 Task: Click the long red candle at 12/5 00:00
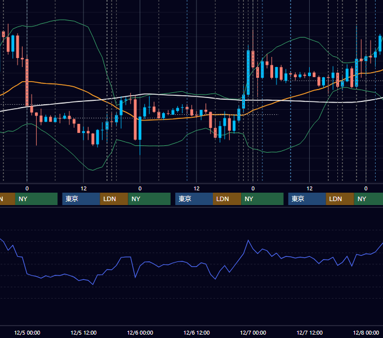coord(27,82)
